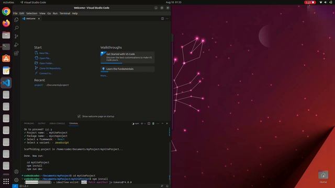Open the Home folder desktop icon
335x188 pixels.
pos(323,177)
